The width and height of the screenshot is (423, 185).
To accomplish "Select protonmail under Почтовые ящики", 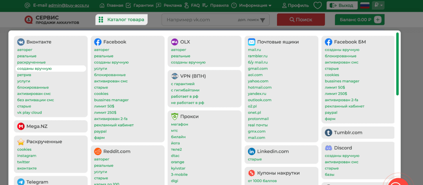I will tap(258, 119).
